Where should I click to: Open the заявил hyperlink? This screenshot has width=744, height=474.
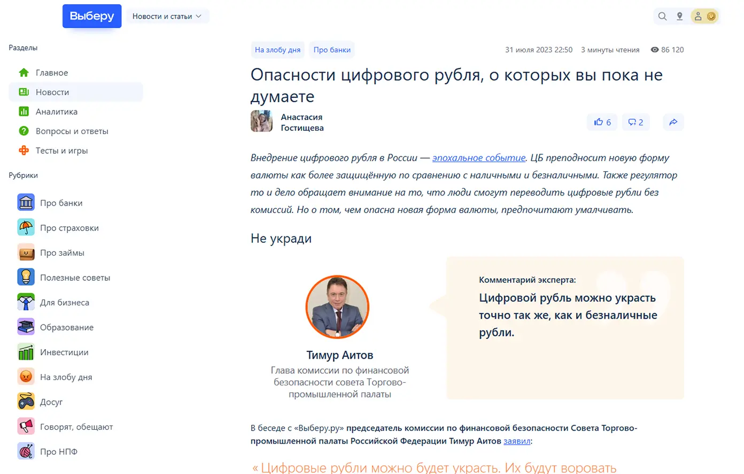[x=517, y=441]
